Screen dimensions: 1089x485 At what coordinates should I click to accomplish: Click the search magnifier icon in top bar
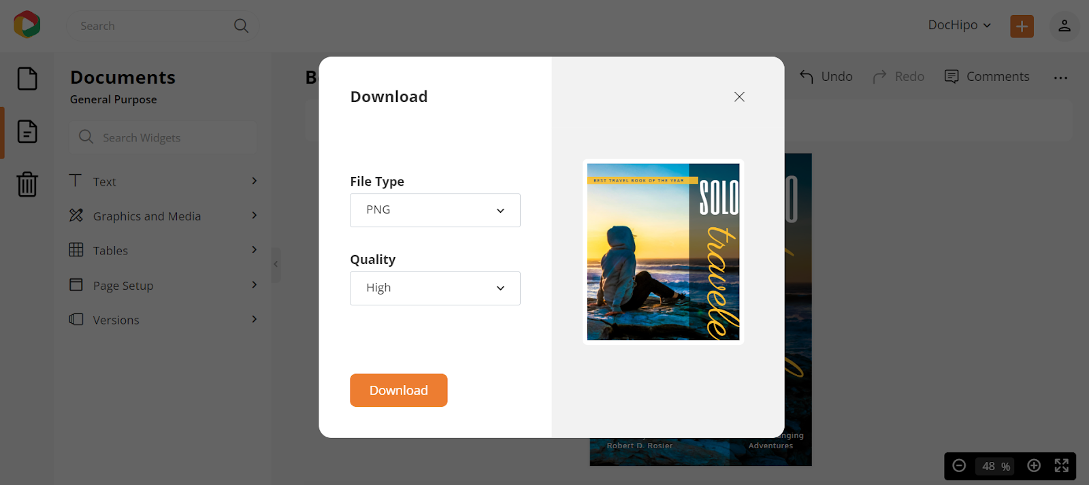click(241, 26)
